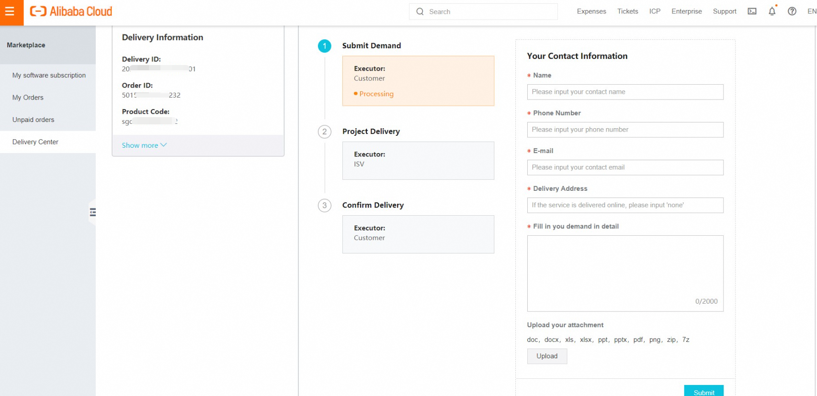Focus the contact Name input field

tap(625, 92)
